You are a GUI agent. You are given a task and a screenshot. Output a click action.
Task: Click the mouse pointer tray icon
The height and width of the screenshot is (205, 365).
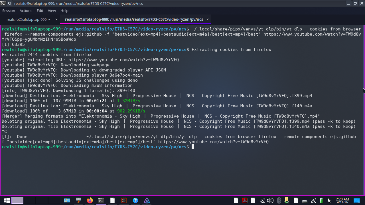pos(329,200)
